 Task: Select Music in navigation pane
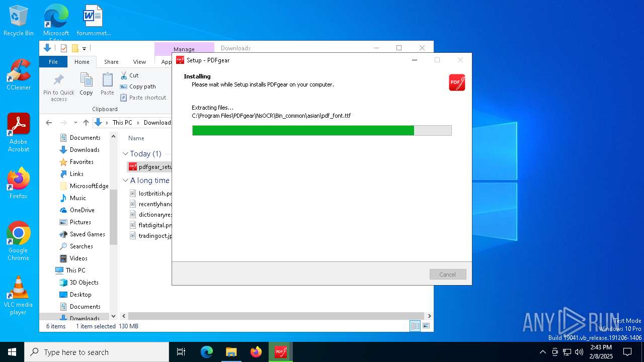pos(73,198)
